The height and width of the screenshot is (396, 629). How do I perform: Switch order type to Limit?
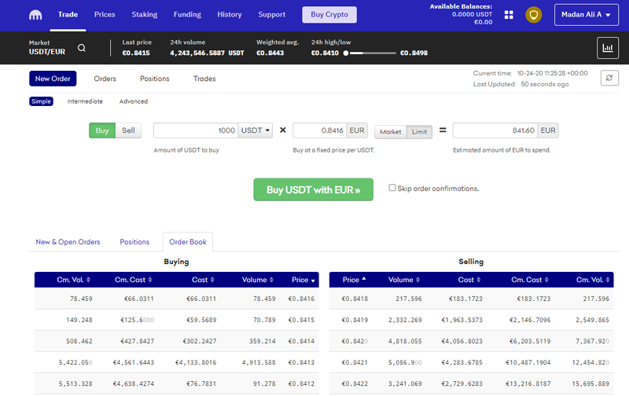[419, 132]
